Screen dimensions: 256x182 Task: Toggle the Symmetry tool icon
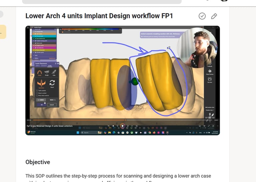[41, 84]
